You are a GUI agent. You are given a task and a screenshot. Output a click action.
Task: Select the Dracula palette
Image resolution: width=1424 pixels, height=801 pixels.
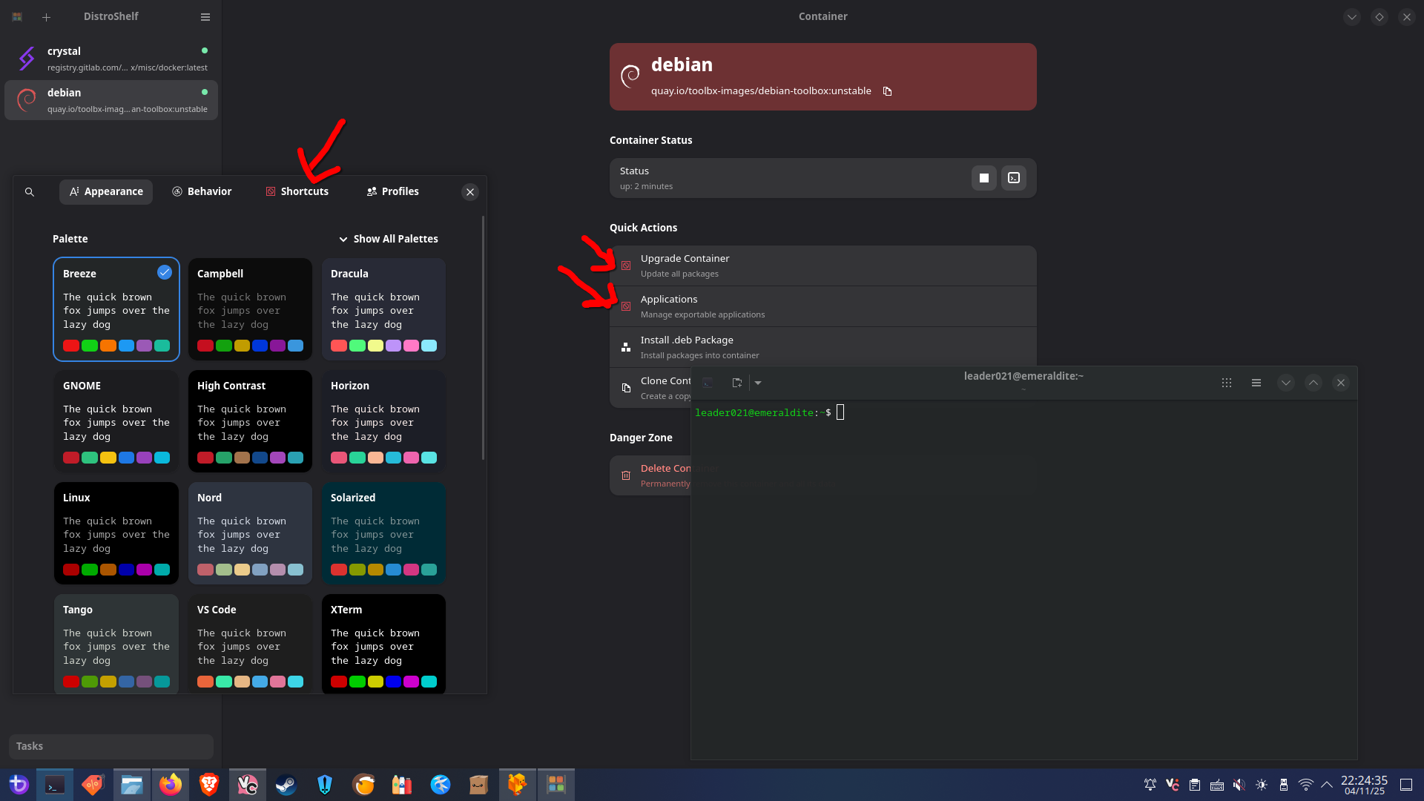[383, 309]
